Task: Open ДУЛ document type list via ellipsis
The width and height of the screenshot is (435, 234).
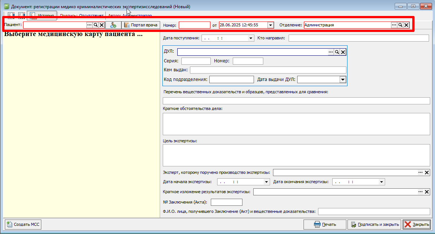Action: (x=331, y=52)
